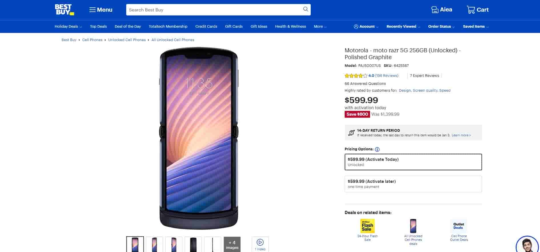Open the 198 Reviews link
The image size is (540, 252).
click(386, 76)
